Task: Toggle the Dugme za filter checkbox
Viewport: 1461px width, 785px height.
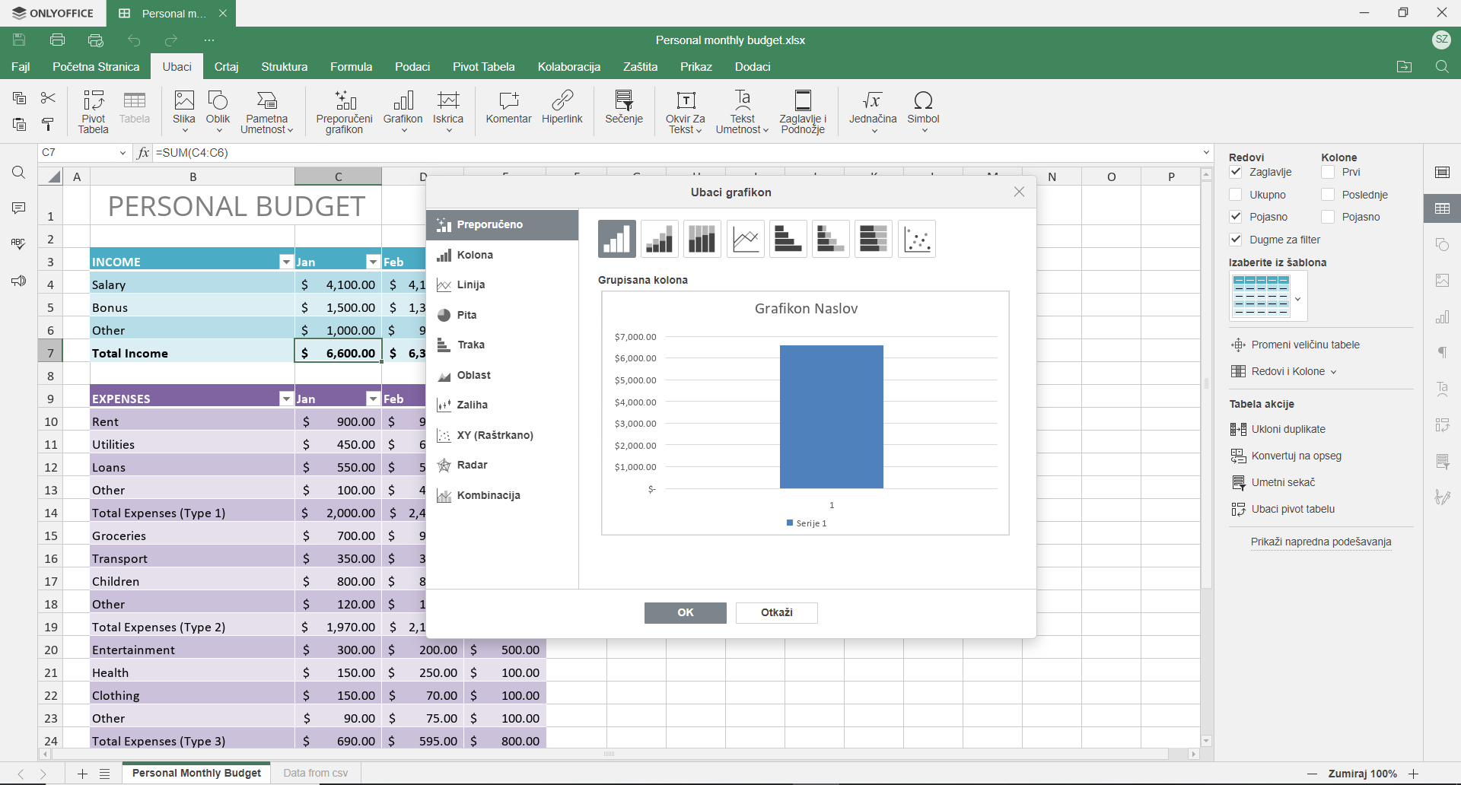Action: tap(1237, 239)
